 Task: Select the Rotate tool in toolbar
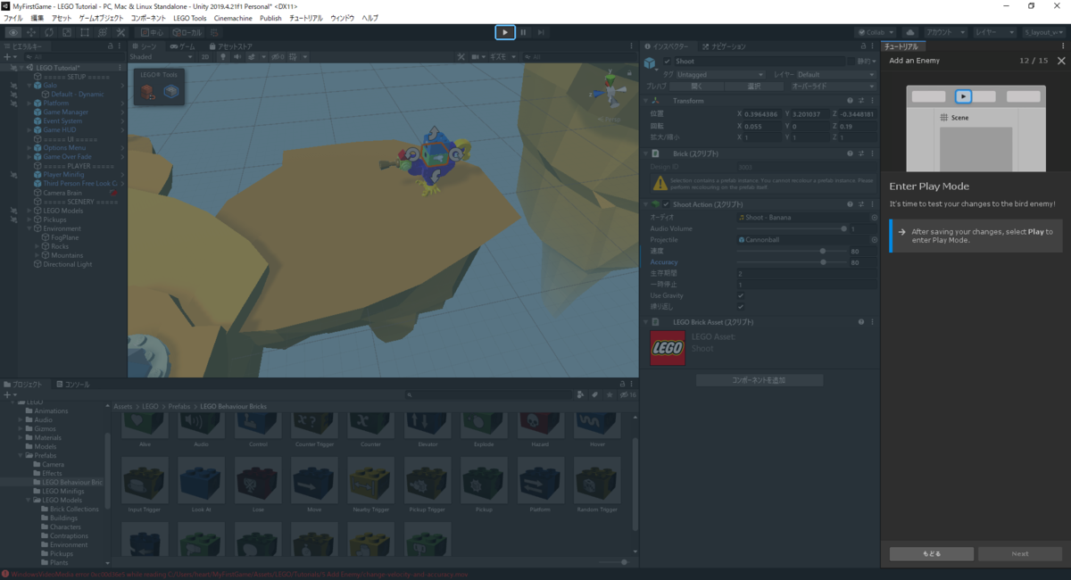coord(49,32)
